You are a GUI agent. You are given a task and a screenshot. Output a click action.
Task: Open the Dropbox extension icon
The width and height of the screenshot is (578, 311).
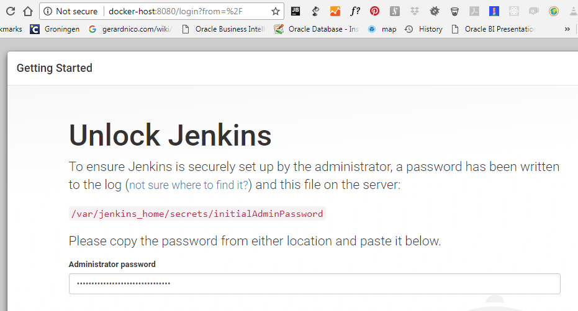click(x=415, y=11)
